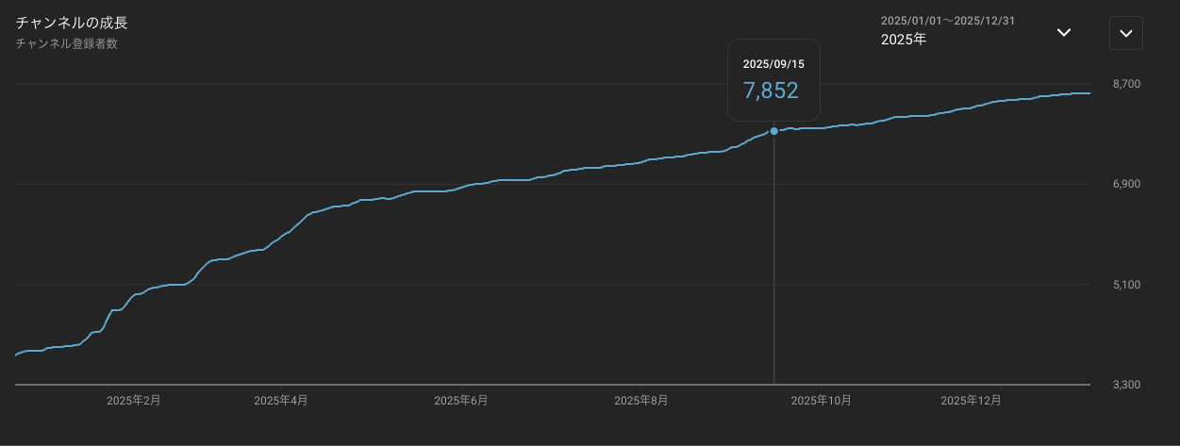
Task: Click the 6,900 y-axis label
Action: point(1126,185)
